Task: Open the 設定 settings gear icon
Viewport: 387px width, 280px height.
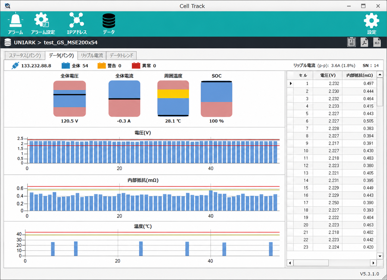Action: [x=371, y=23]
